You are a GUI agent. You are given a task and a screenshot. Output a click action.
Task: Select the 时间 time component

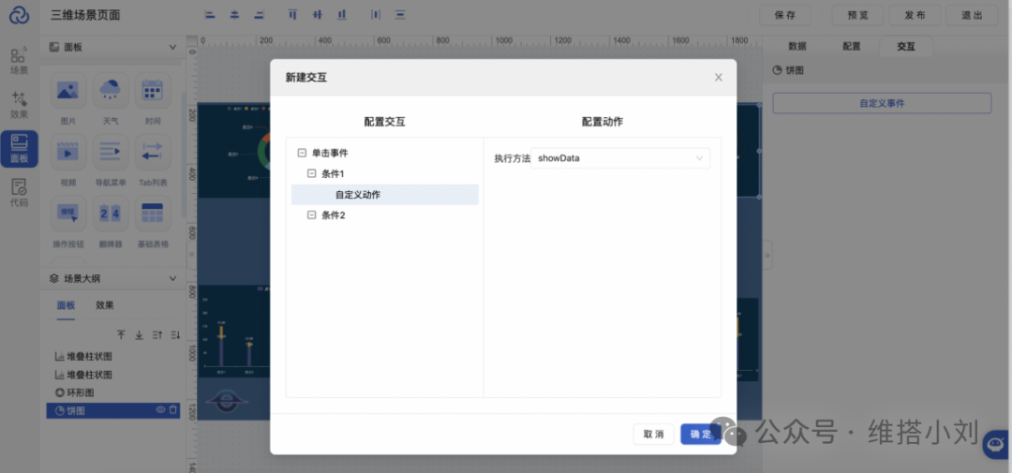click(153, 90)
